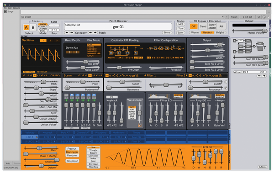Toggle MPE status

pos(181,24)
